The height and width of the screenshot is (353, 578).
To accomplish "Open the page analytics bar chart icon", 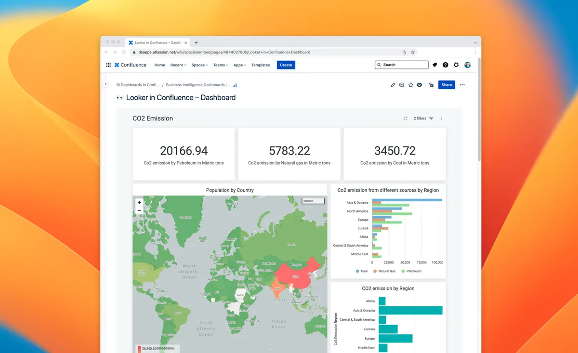I will point(235,85).
